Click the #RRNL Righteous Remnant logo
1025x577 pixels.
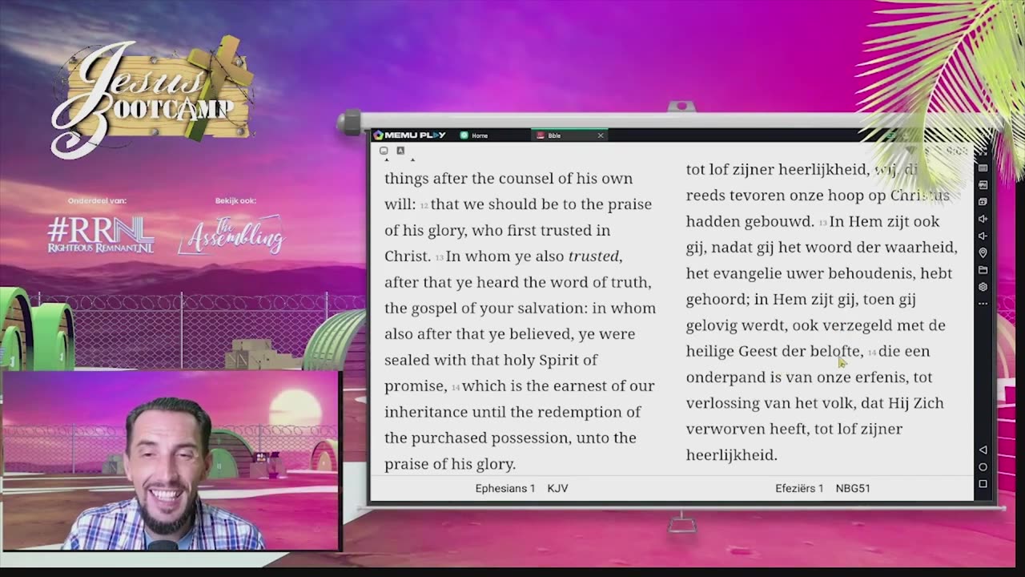(100, 234)
